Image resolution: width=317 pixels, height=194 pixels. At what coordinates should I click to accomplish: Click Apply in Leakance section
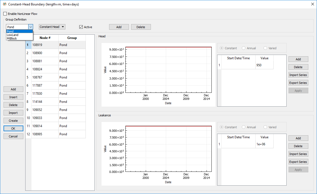click(298, 170)
